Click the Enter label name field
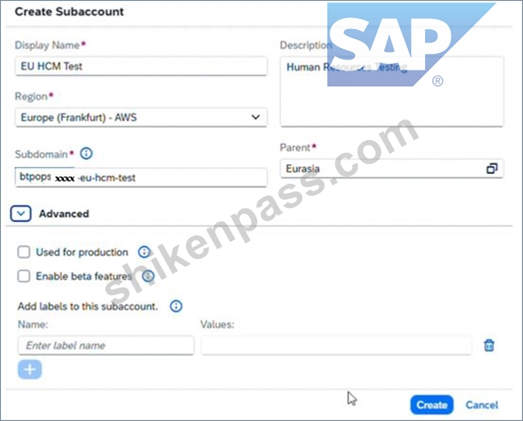The height and width of the screenshot is (421, 523). pyautogui.click(x=105, y=346)
